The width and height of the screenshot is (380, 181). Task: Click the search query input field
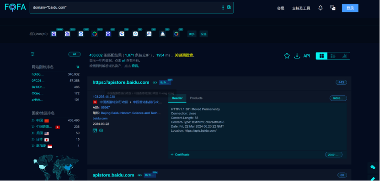126,8
